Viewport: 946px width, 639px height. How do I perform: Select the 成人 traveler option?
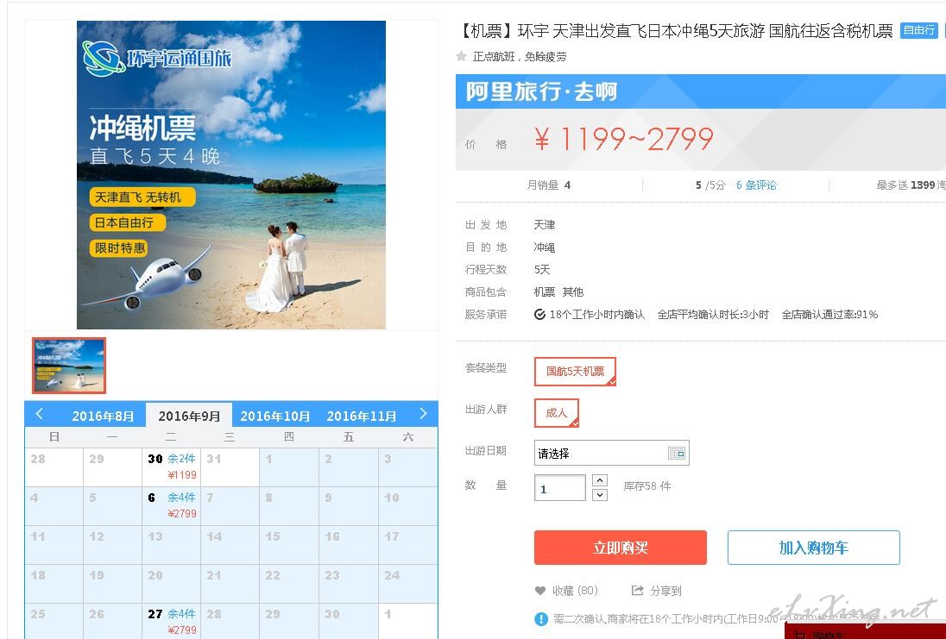556,413
